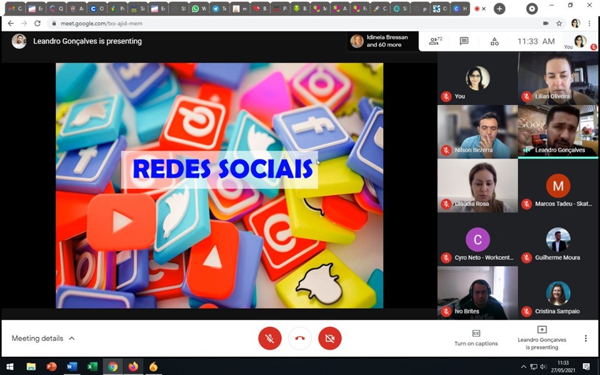
Task: Open the meeting chat panel
Action: point(464,41)
